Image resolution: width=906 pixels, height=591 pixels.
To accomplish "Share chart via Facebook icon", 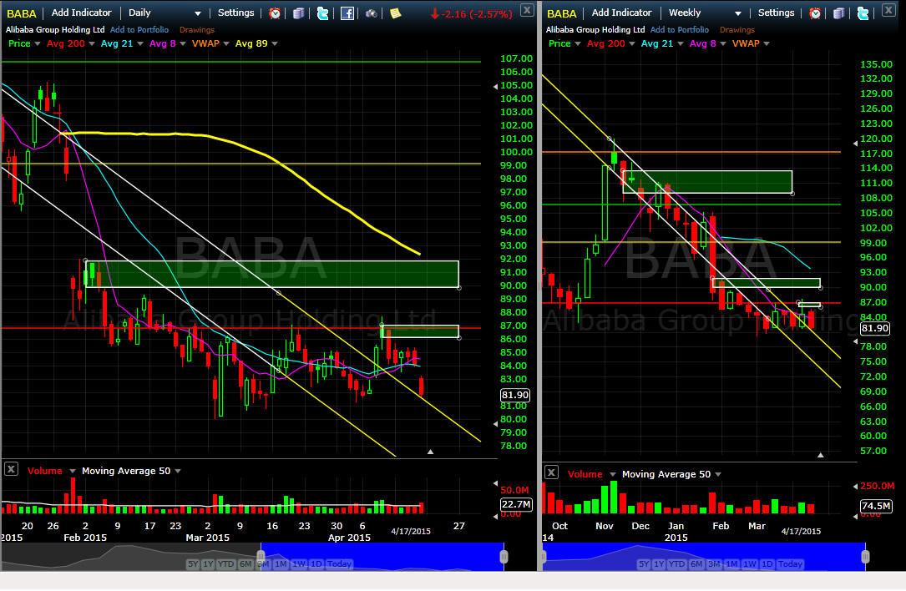I will point(347,13).
